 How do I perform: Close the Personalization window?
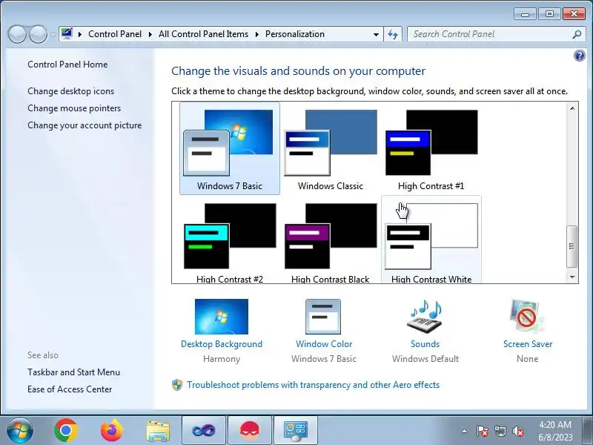click(x=574, y=14)
